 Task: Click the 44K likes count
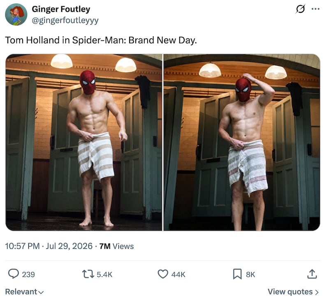pyautogui.click(x=178, y=275)
